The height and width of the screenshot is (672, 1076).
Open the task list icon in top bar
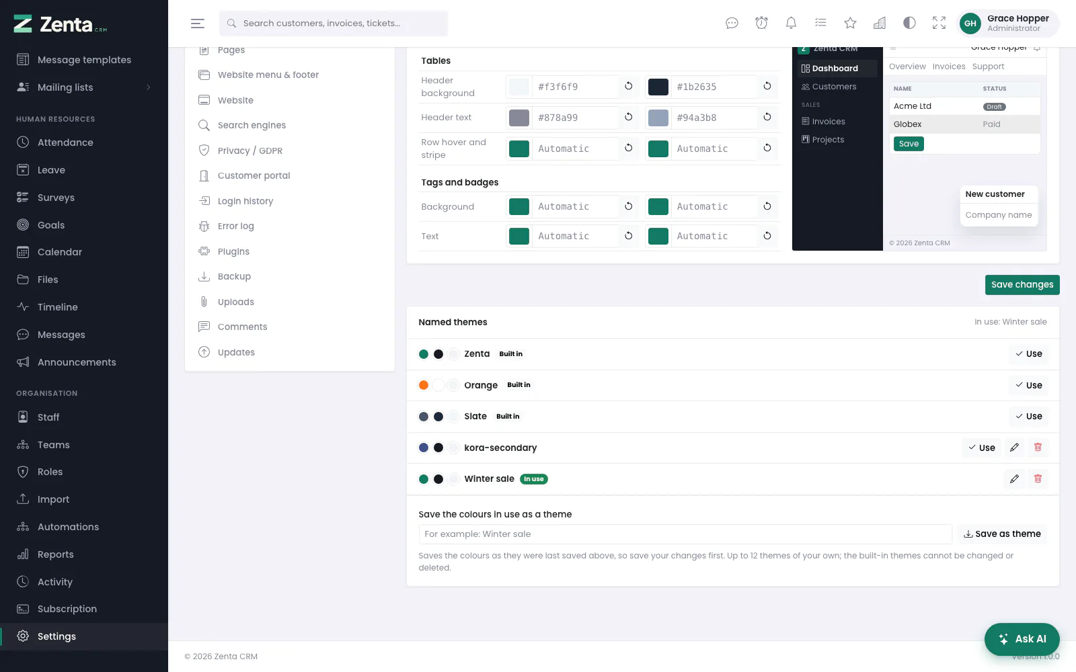pos(820,24)
